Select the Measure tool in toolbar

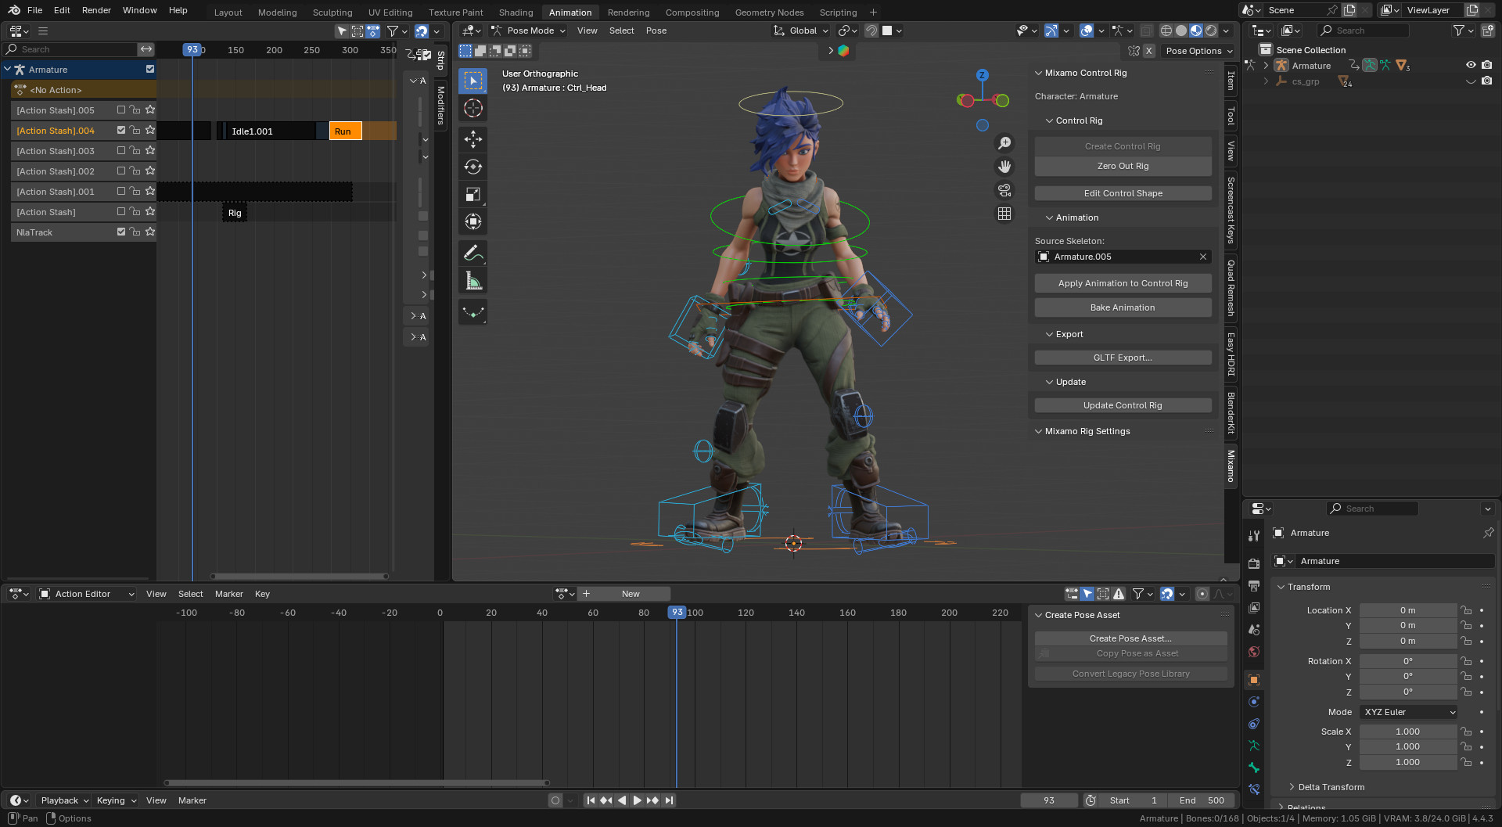click(x=473, y=281)
